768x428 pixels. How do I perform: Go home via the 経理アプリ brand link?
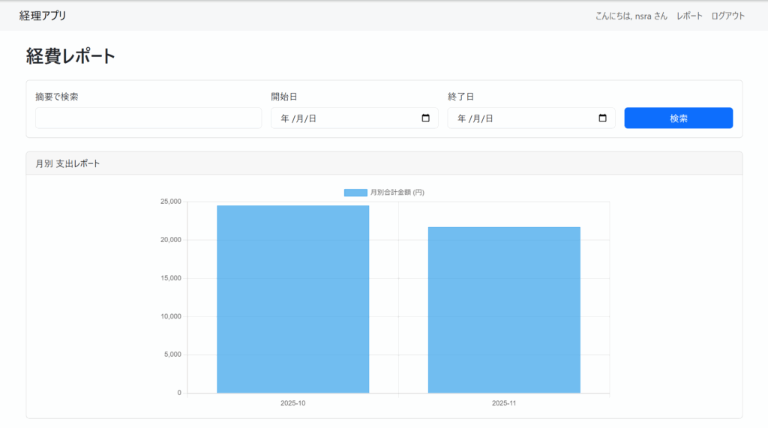tap(43, 16)
